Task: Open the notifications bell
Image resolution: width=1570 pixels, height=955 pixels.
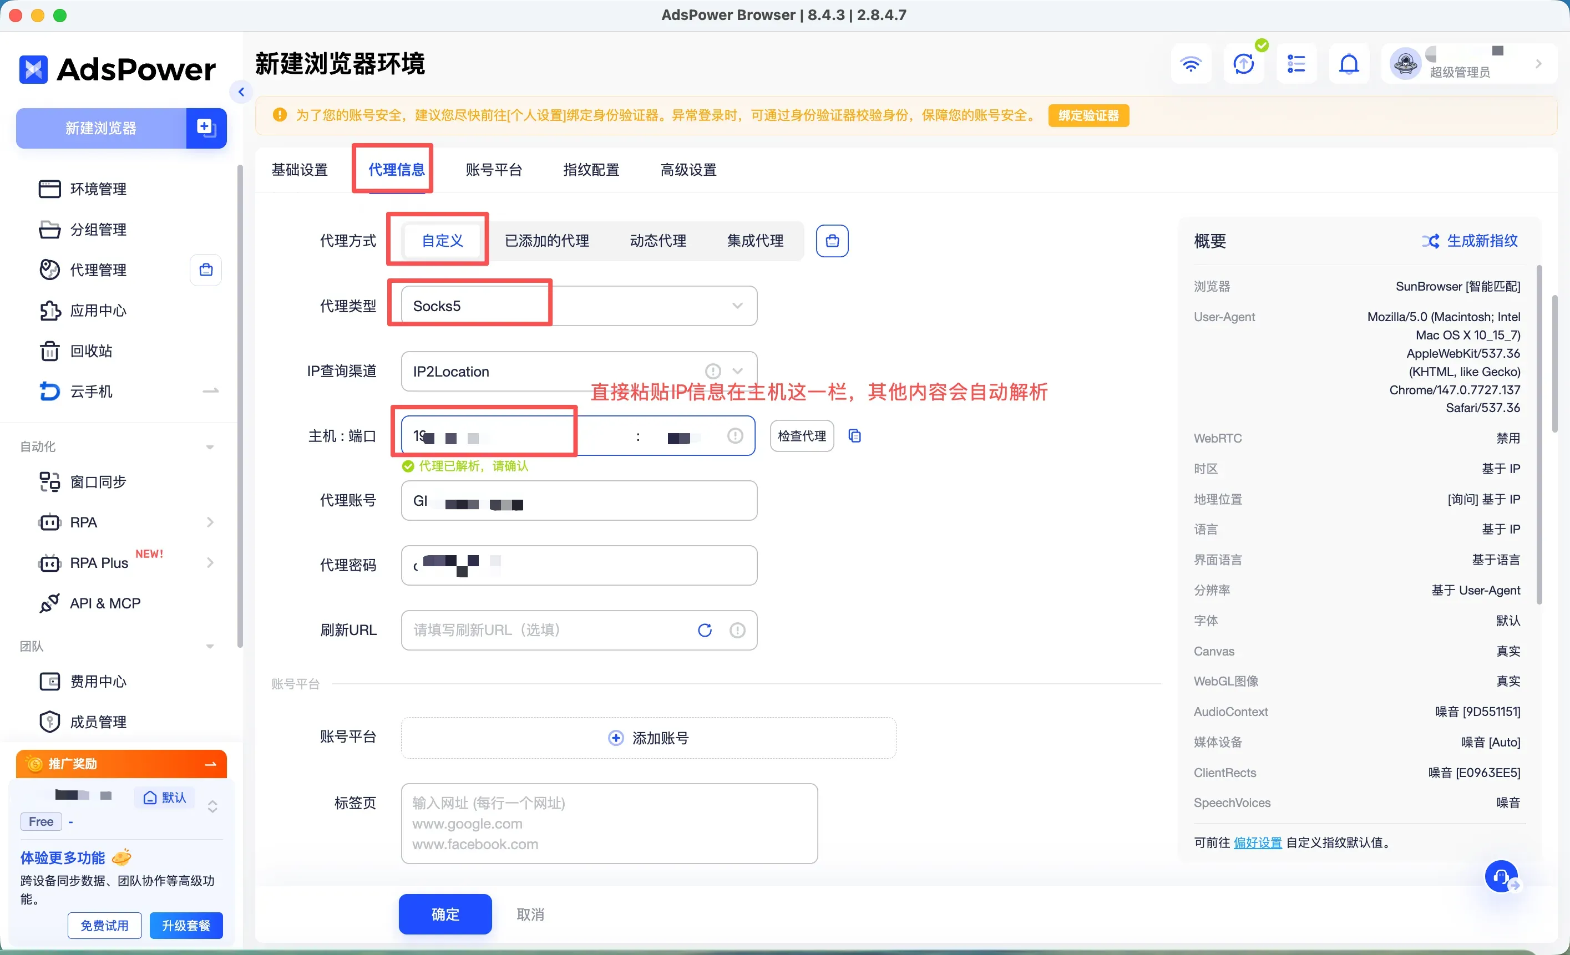Action: point(1349,64)
